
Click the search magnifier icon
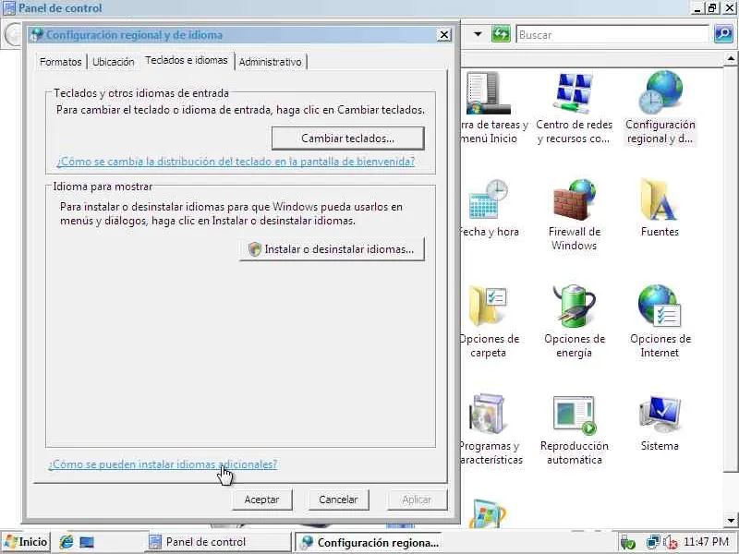pos(723,34)
